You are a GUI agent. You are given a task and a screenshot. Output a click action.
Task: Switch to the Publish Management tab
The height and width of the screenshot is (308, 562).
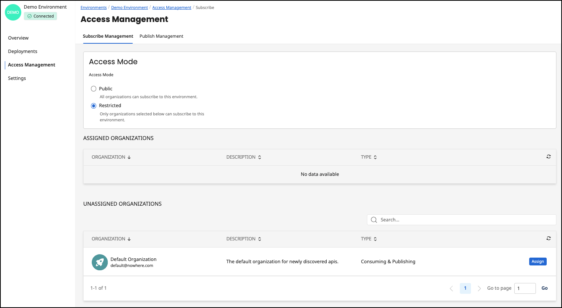point(161,36)
